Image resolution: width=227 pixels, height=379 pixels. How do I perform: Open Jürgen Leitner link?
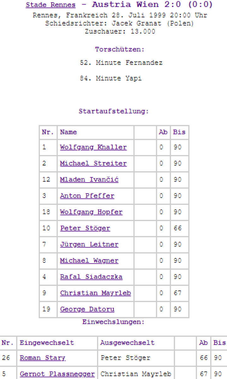(x=89, y=244)
